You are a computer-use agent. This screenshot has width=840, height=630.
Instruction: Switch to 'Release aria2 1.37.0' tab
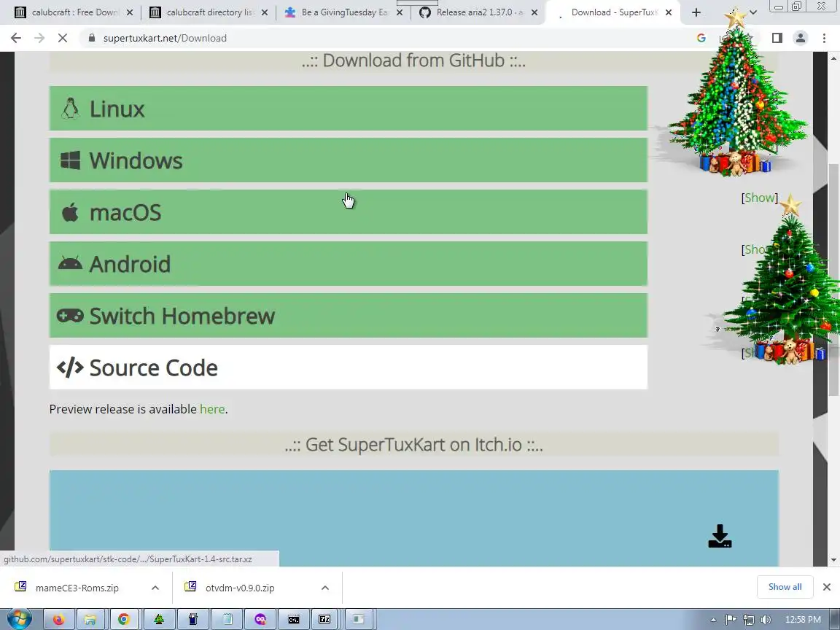478,12
